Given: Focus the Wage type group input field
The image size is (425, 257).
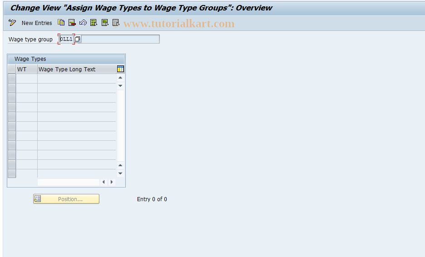Looking at the screenshot, I should pyautogui.click(x=66, y=39).
